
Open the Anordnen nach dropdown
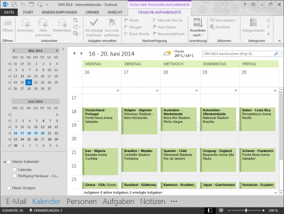point(197,27)
